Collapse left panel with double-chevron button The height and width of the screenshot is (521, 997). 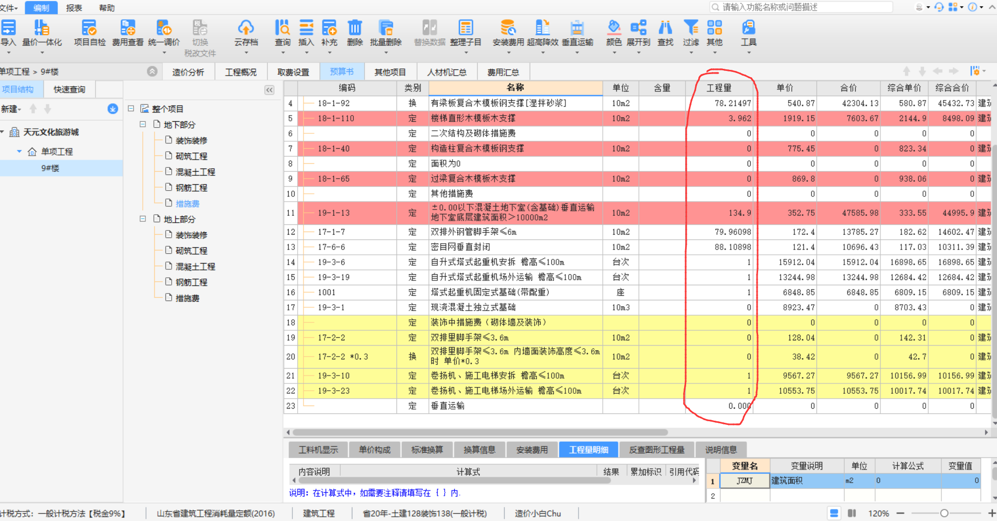point(269,90)
